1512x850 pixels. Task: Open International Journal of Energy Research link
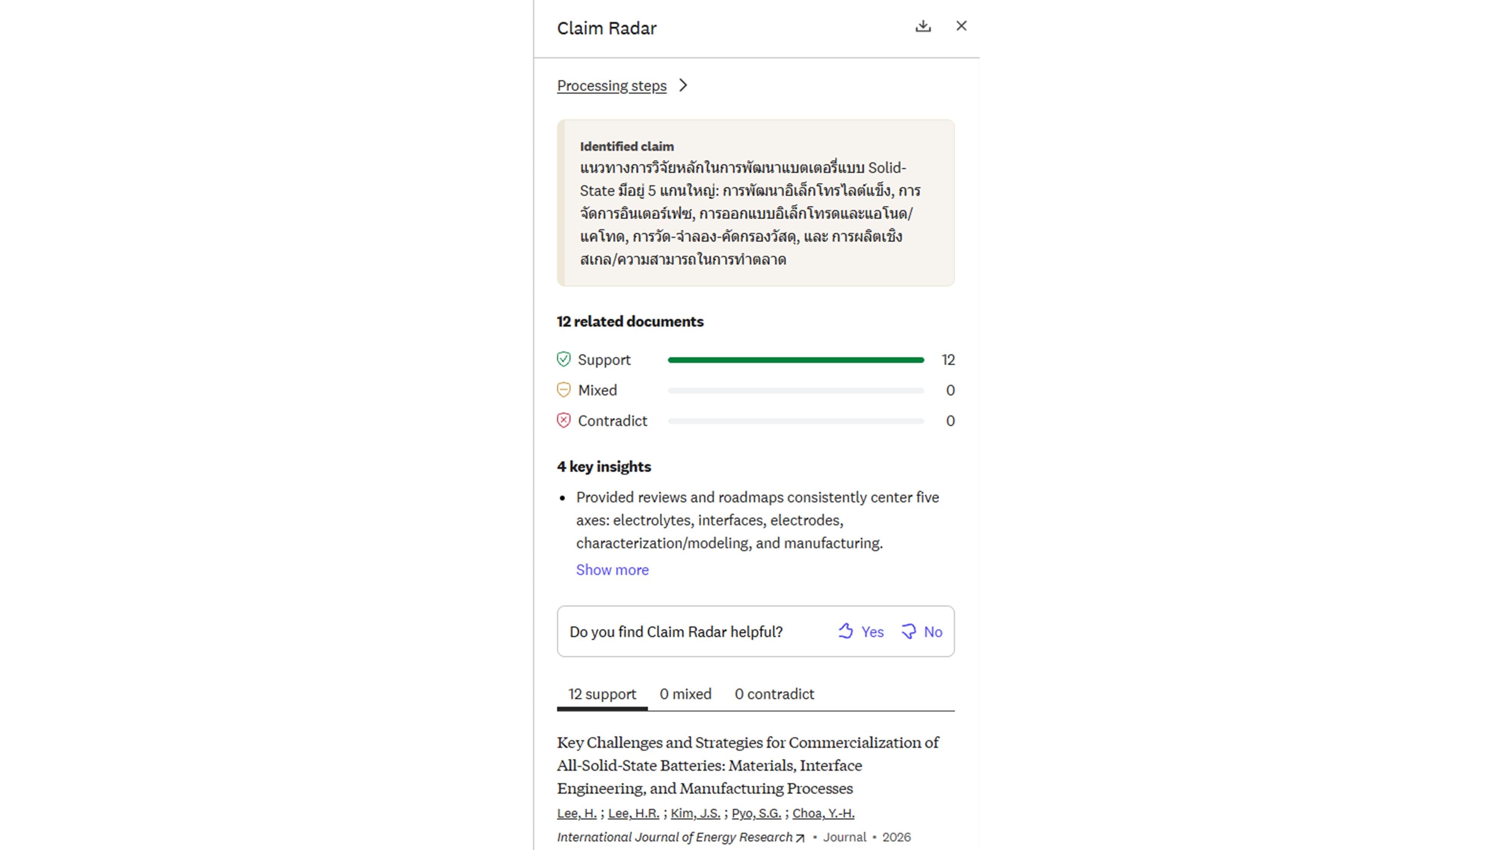(681, 837)
